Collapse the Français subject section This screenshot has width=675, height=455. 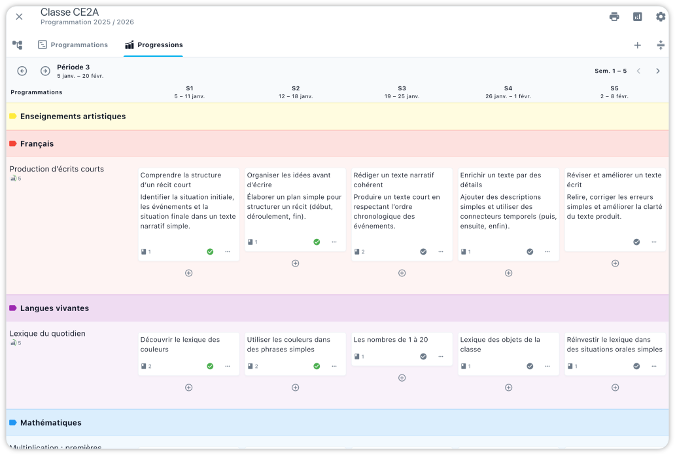point(37,144)
